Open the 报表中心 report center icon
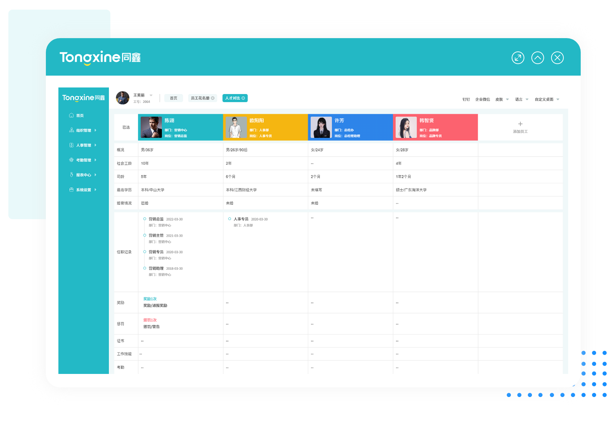Viewport: 616px width, 430px height. coord(71,175)
